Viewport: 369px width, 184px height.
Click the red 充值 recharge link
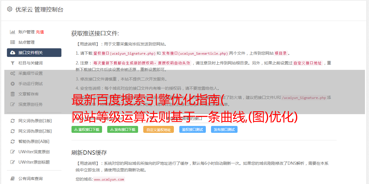tap(40, 32)
